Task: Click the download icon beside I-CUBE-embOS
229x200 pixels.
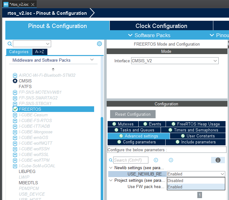Action: click(x=15, y=137)
